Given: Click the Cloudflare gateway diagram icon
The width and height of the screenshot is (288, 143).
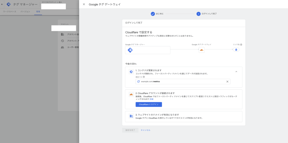Looking at the screenshot, I should [201, 50].
